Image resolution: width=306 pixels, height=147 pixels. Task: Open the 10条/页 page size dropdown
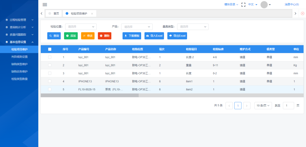[x=263, y=106]
